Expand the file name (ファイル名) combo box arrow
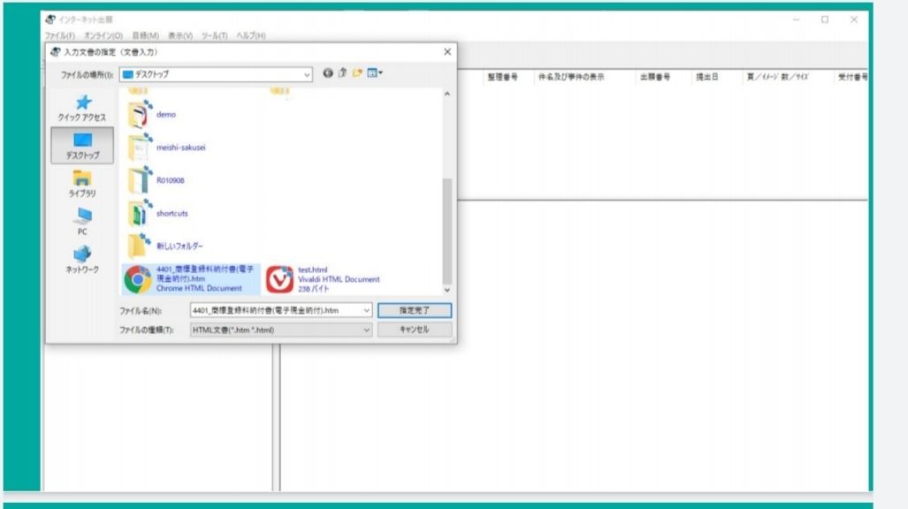 pyautogui.click(x=366, y=310)
